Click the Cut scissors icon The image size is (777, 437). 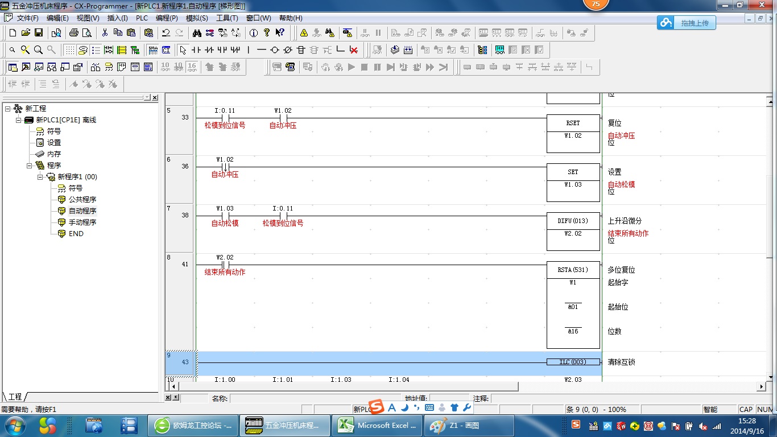pos(105,33)
